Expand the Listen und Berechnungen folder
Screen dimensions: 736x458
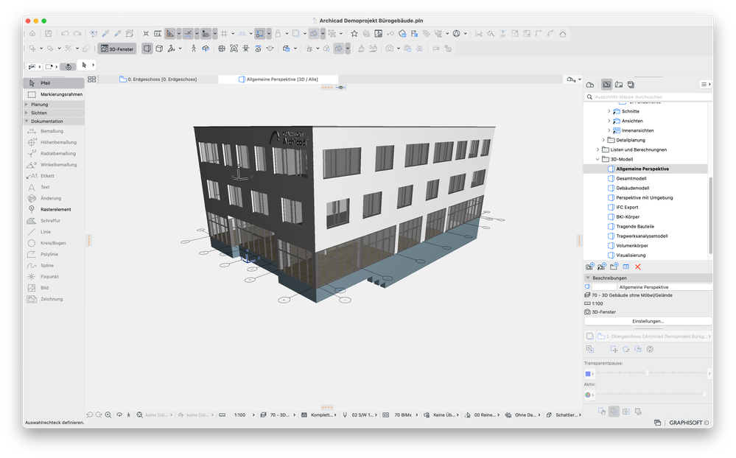(597, 149)
